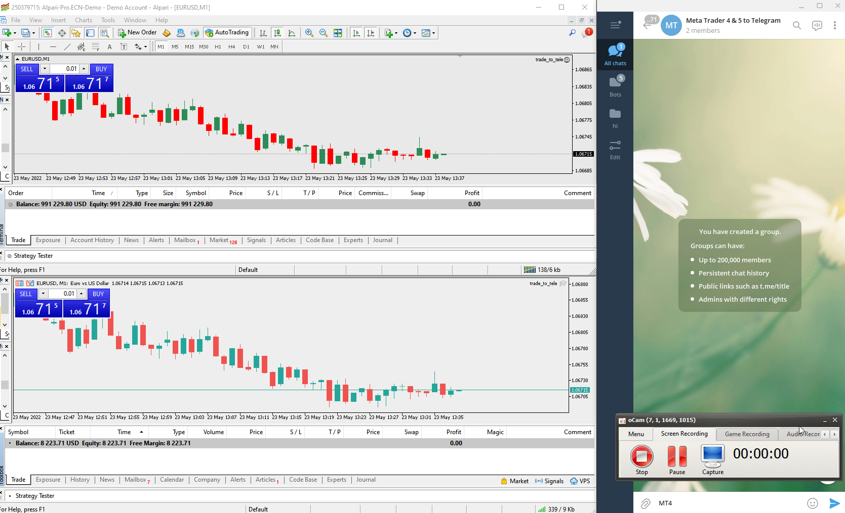This screenshot has height=513, width=845.
Task: Stop recording in oCam
Action: [x=641, y=459]
